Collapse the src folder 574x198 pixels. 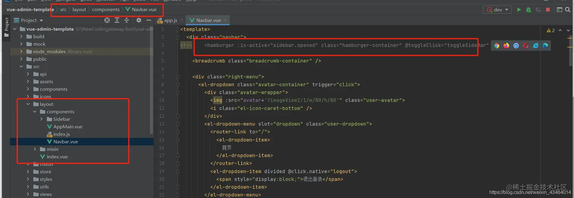[22, 67]
